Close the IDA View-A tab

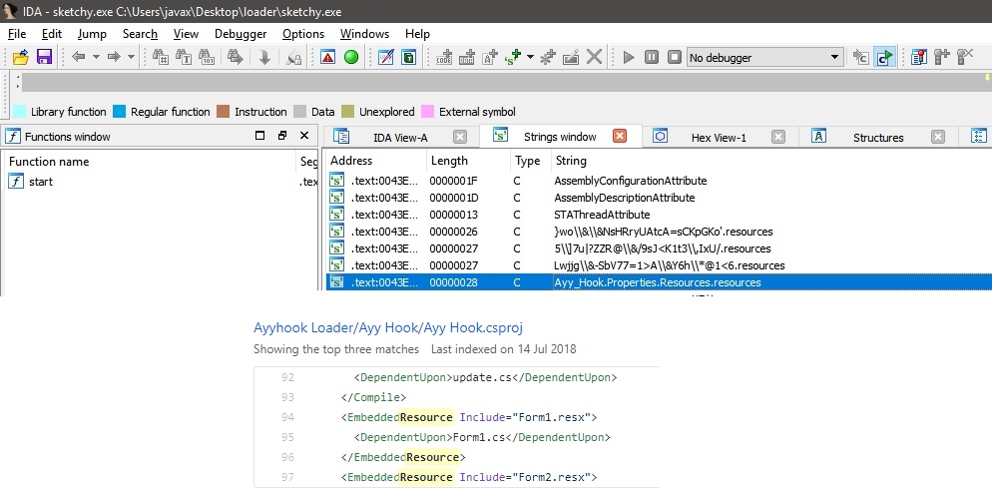click(x=460, y=137)
